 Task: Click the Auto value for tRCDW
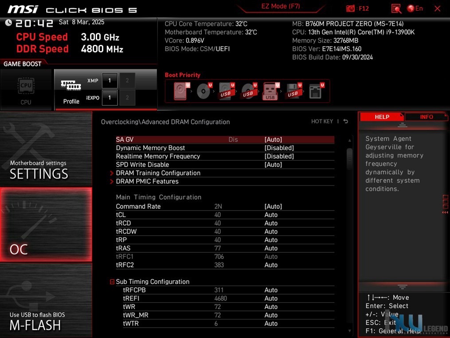click(271, 232)
